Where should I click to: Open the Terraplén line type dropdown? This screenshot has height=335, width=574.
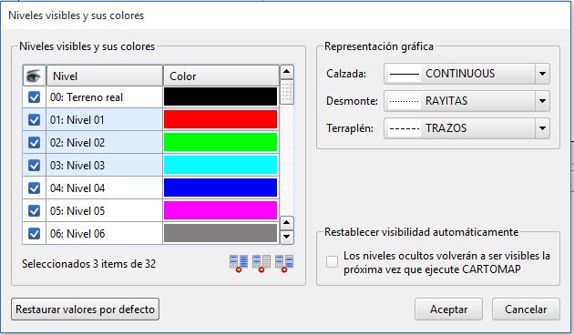pos(466,128)
